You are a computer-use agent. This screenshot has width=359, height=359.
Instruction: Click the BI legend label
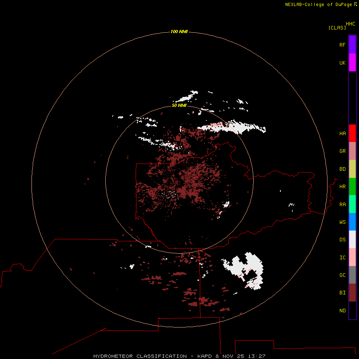click(x=342, y=293)
